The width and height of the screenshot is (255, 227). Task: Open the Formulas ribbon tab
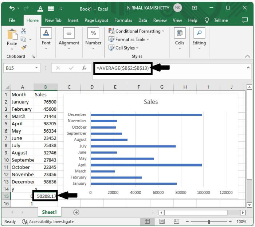coord(123,20)
